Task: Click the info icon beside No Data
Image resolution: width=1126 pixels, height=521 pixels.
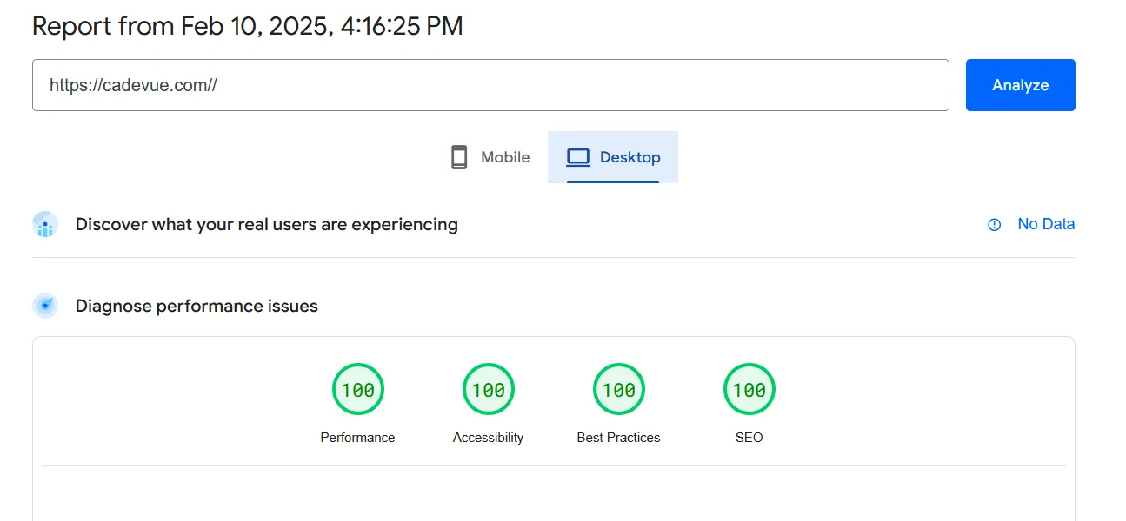Action: click(x=994, y=225)
